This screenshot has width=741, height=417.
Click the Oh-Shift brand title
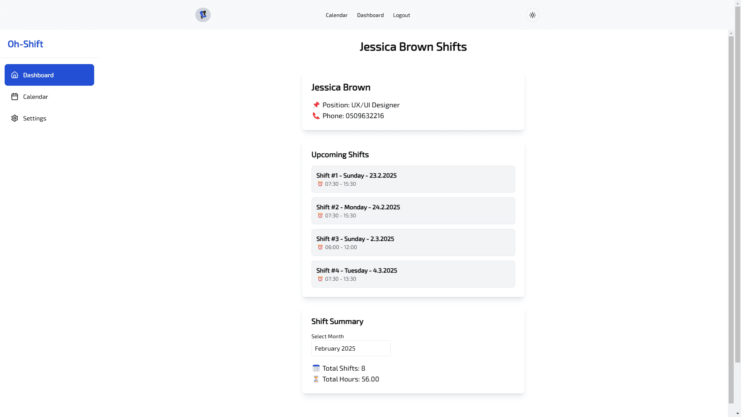pos(25,44)
